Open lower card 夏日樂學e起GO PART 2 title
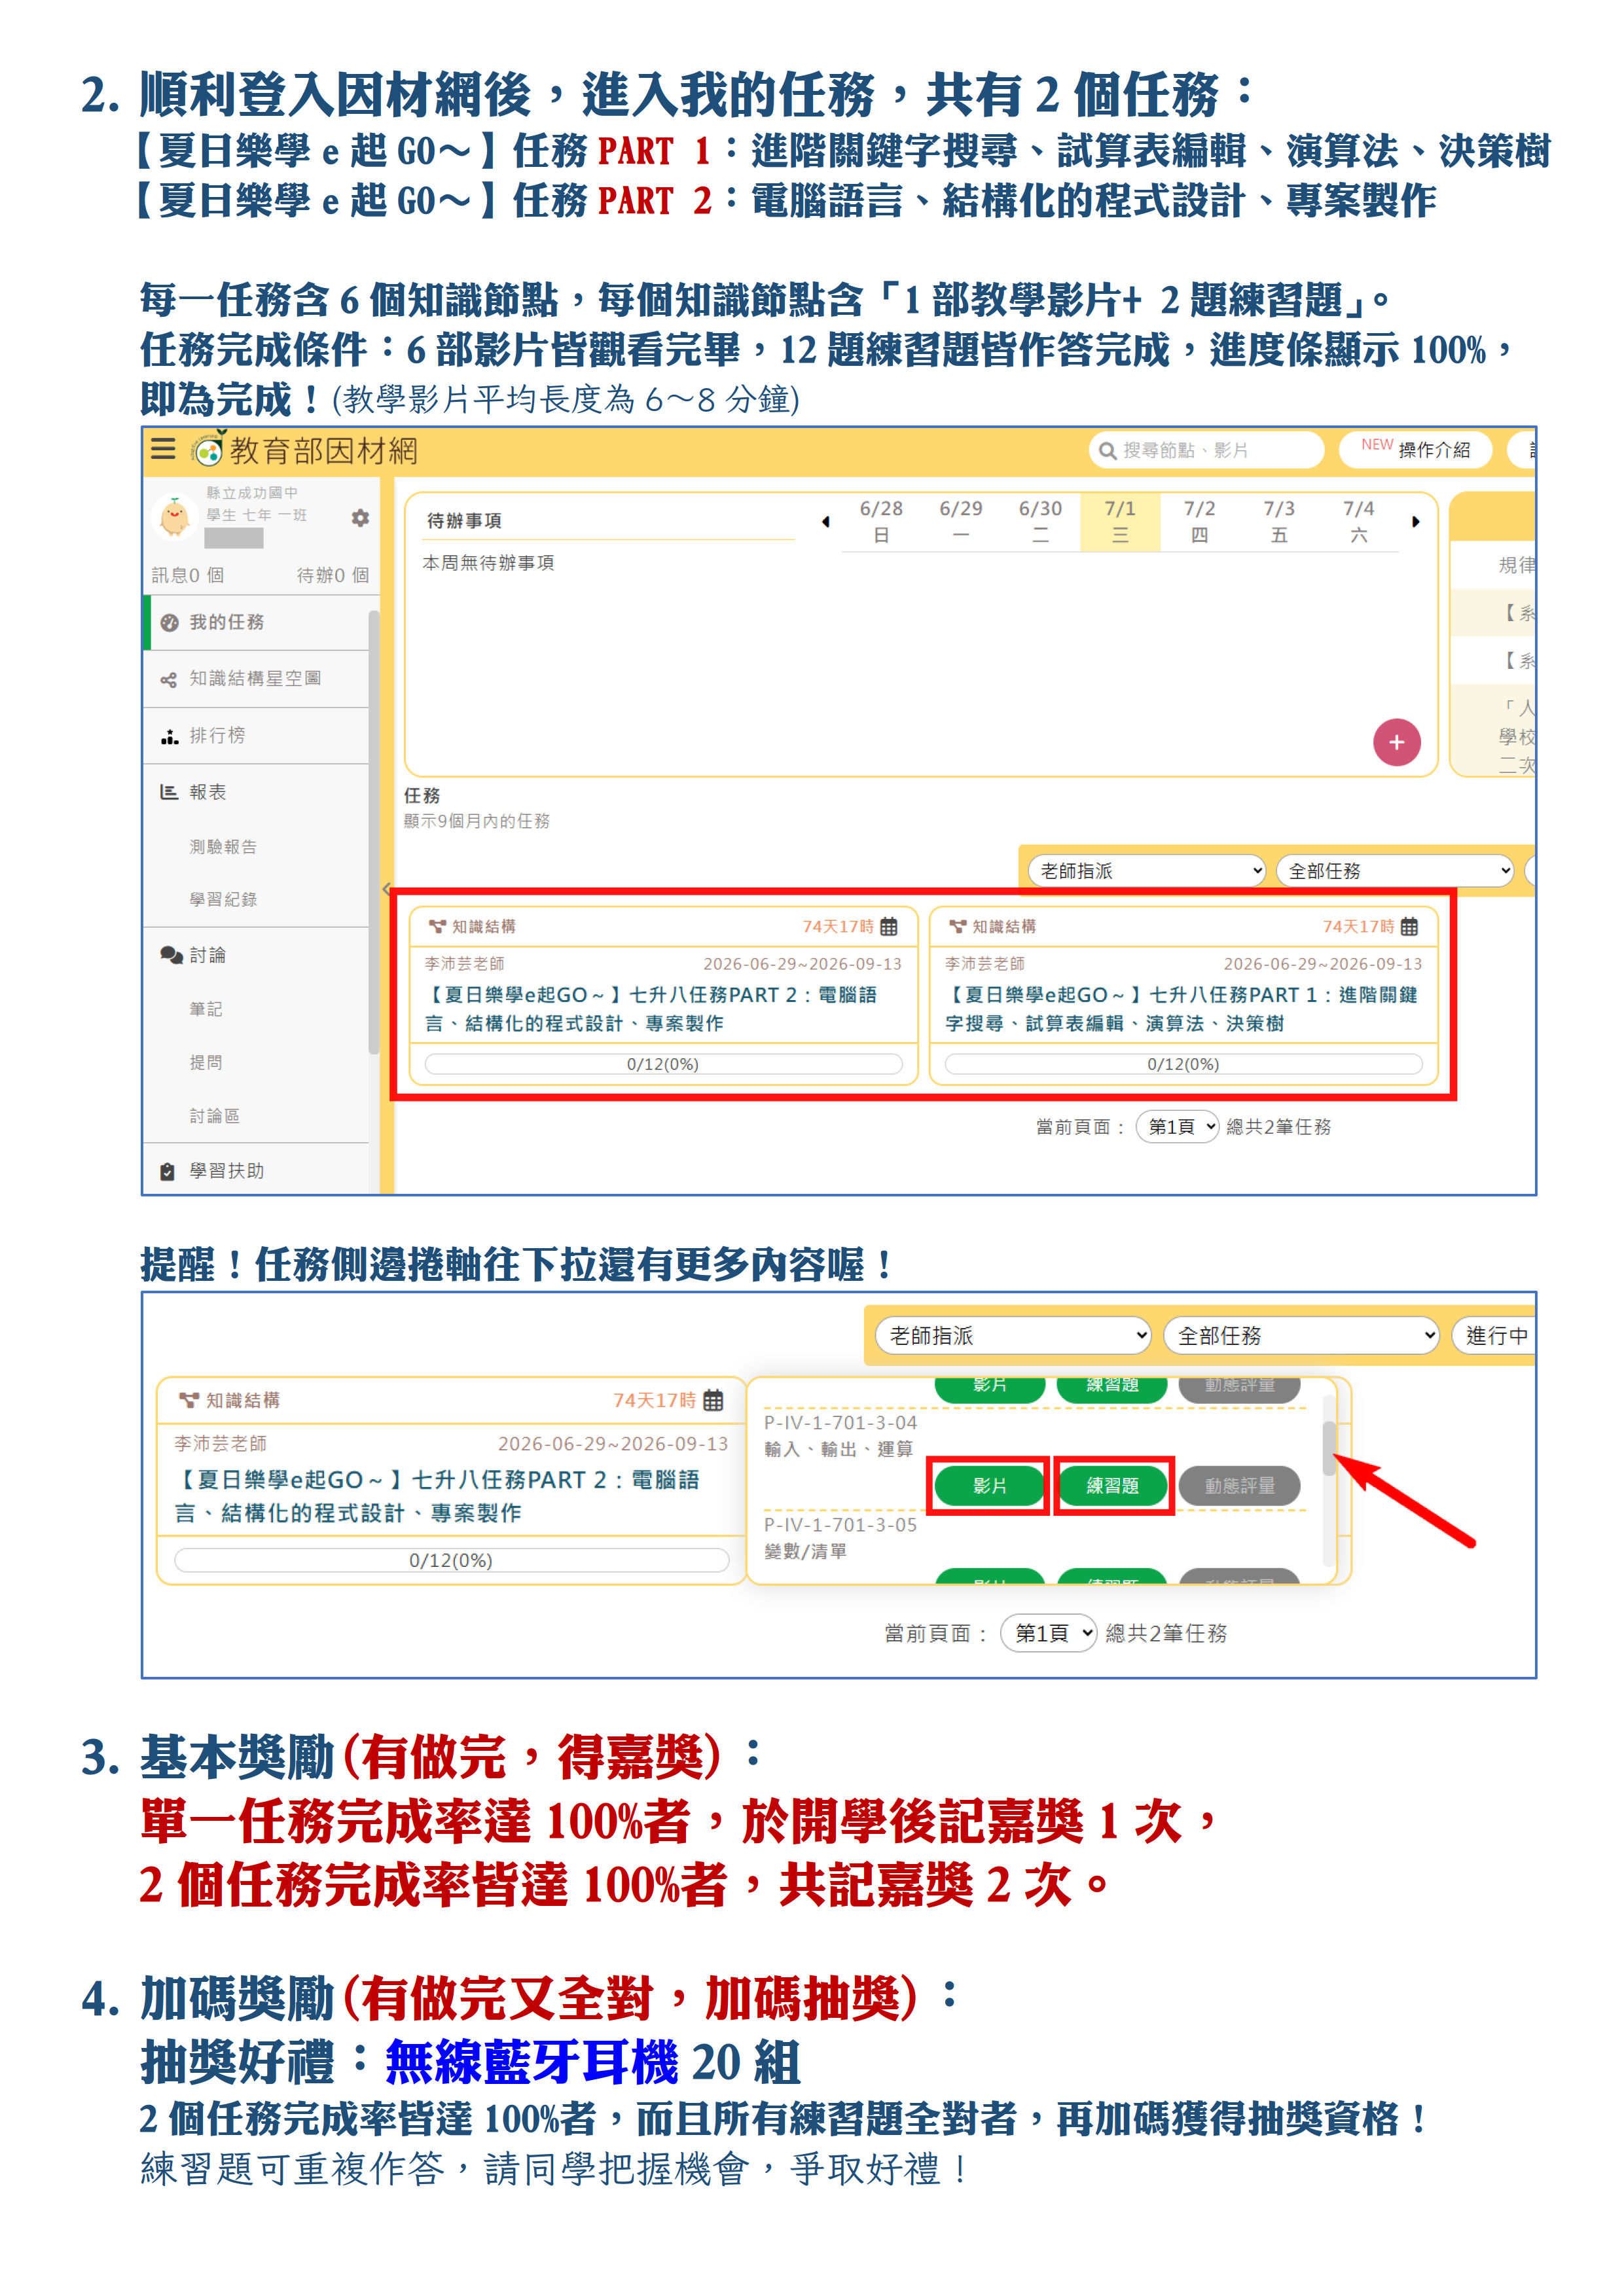 [437, 1496]
